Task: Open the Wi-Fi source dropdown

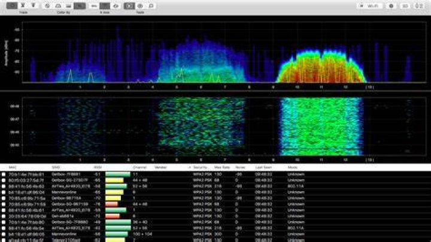Action: pyautogui.click(x=369, y=6)
